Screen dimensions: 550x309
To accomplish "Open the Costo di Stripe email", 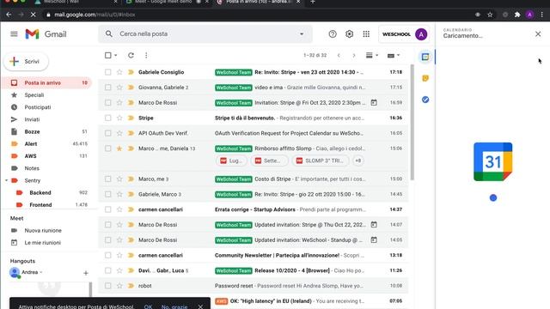I will (254, 179).
